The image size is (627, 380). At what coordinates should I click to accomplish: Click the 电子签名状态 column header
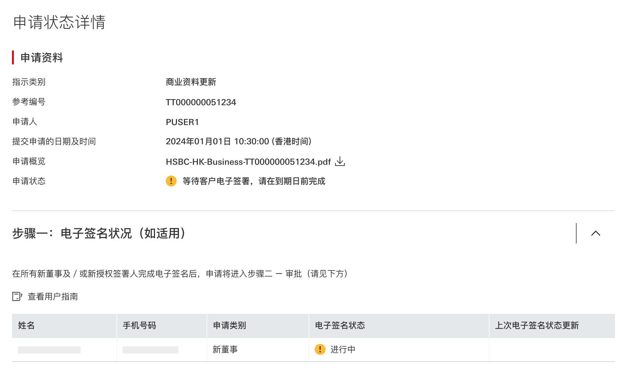tap(340, 325)
